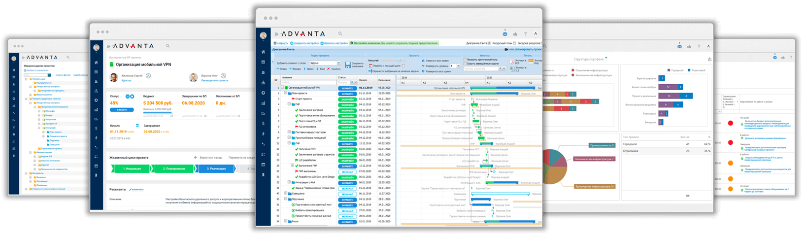Click the red 'Удалить' delete icon
The image size is (803, 235).
[x=329, y=69]
